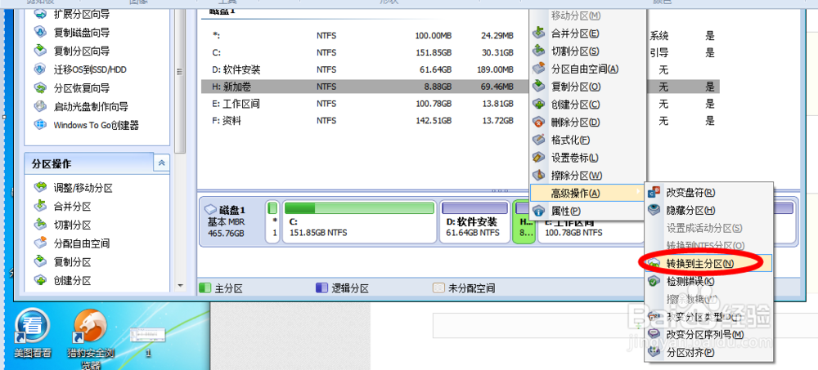Click the 磁盘1 基本 MBR disk block
The height and width of the screenshot is (370, 818).
231,221
